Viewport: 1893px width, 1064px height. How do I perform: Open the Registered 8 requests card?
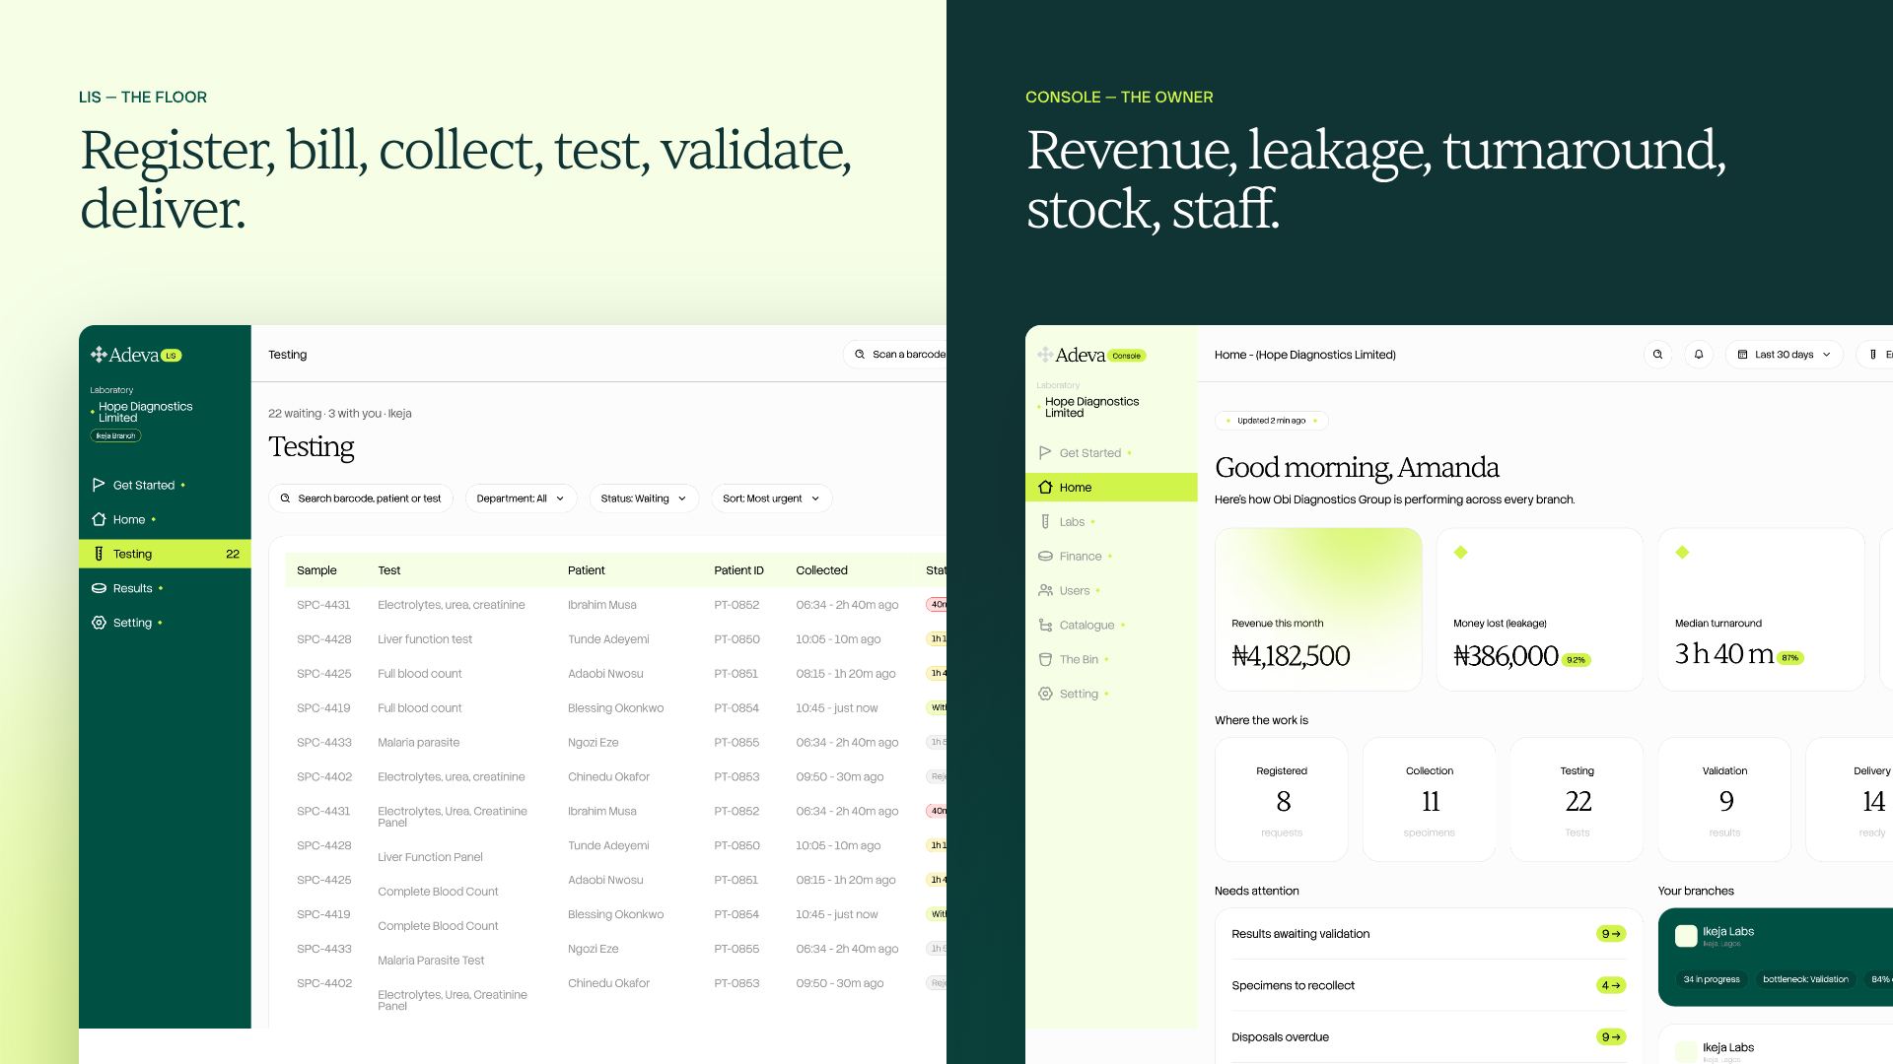coord(1282,800)
